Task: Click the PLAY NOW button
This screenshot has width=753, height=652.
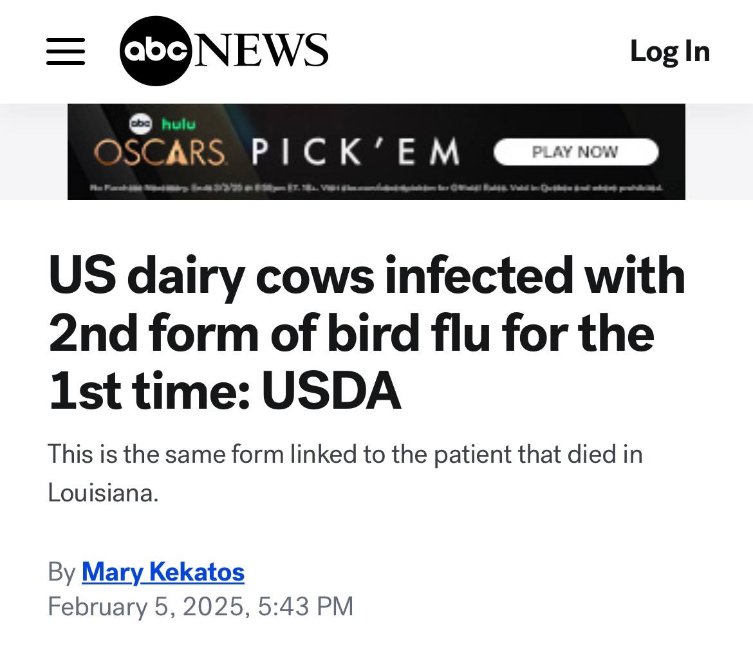Action: tap(576, 152)
